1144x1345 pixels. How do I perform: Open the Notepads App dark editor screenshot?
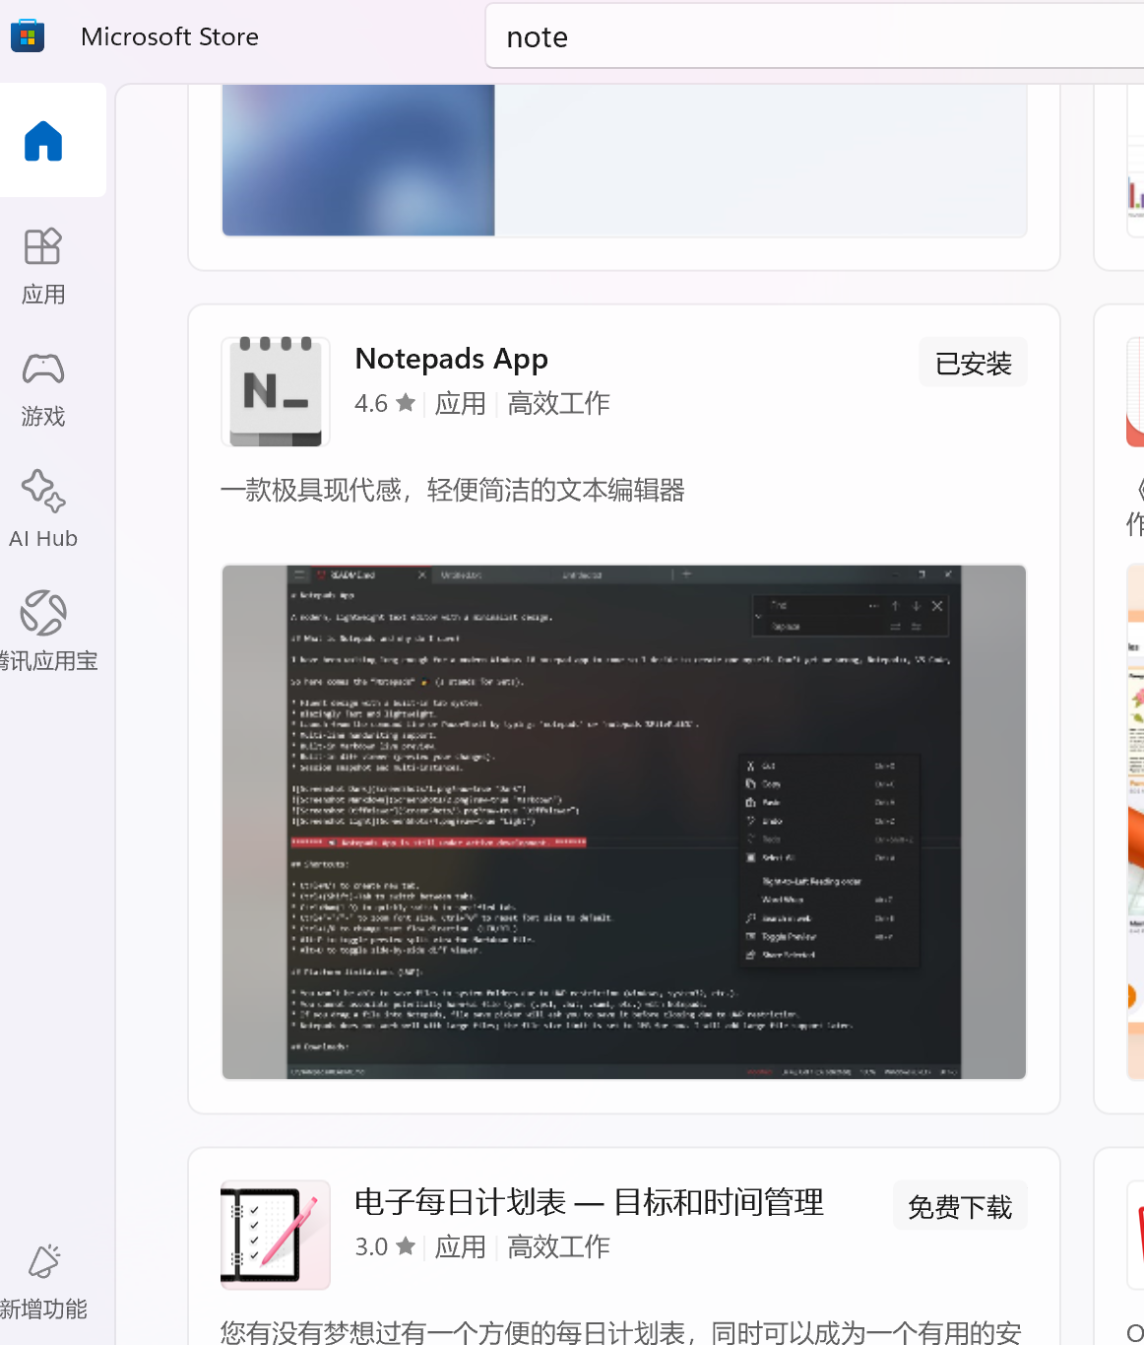pos(624,822)
